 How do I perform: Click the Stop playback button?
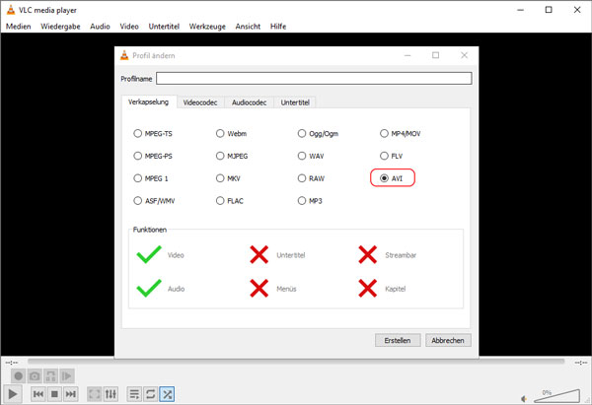[54, 394]
